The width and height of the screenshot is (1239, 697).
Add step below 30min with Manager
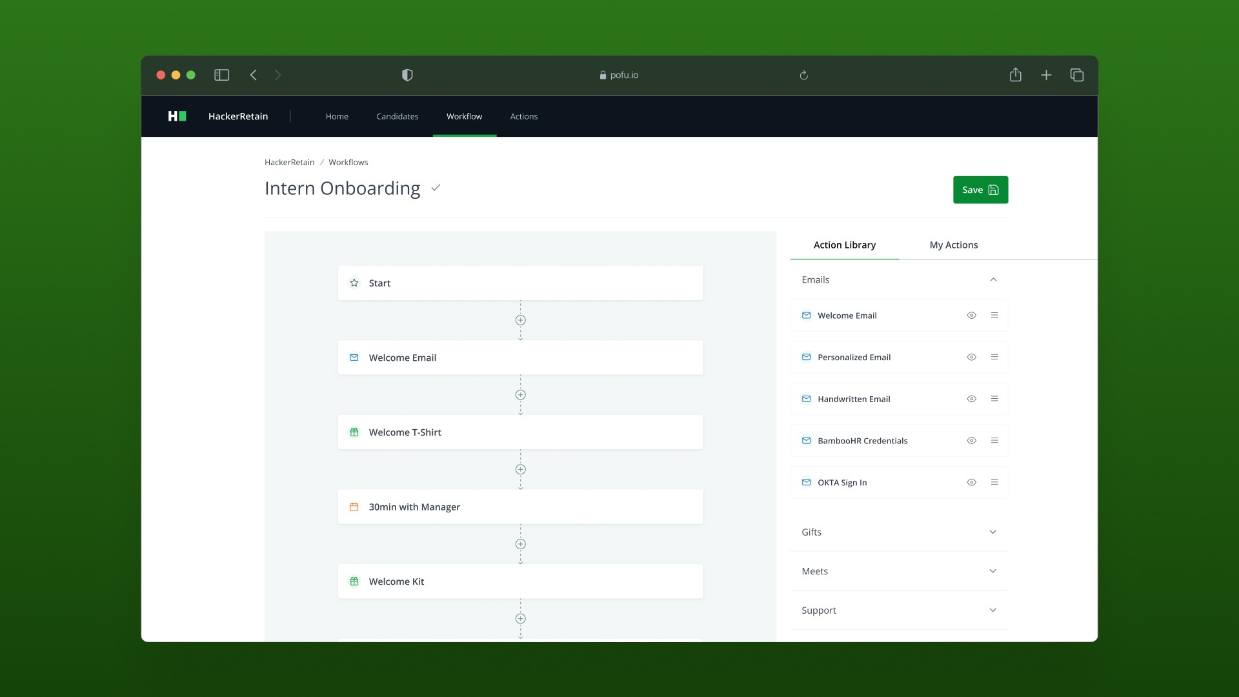(x=521, y=544)
